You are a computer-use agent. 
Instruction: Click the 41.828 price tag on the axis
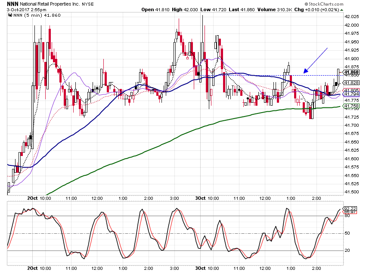point(351,83)
